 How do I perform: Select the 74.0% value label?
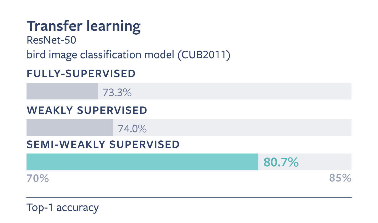click(x=132, y=129)
